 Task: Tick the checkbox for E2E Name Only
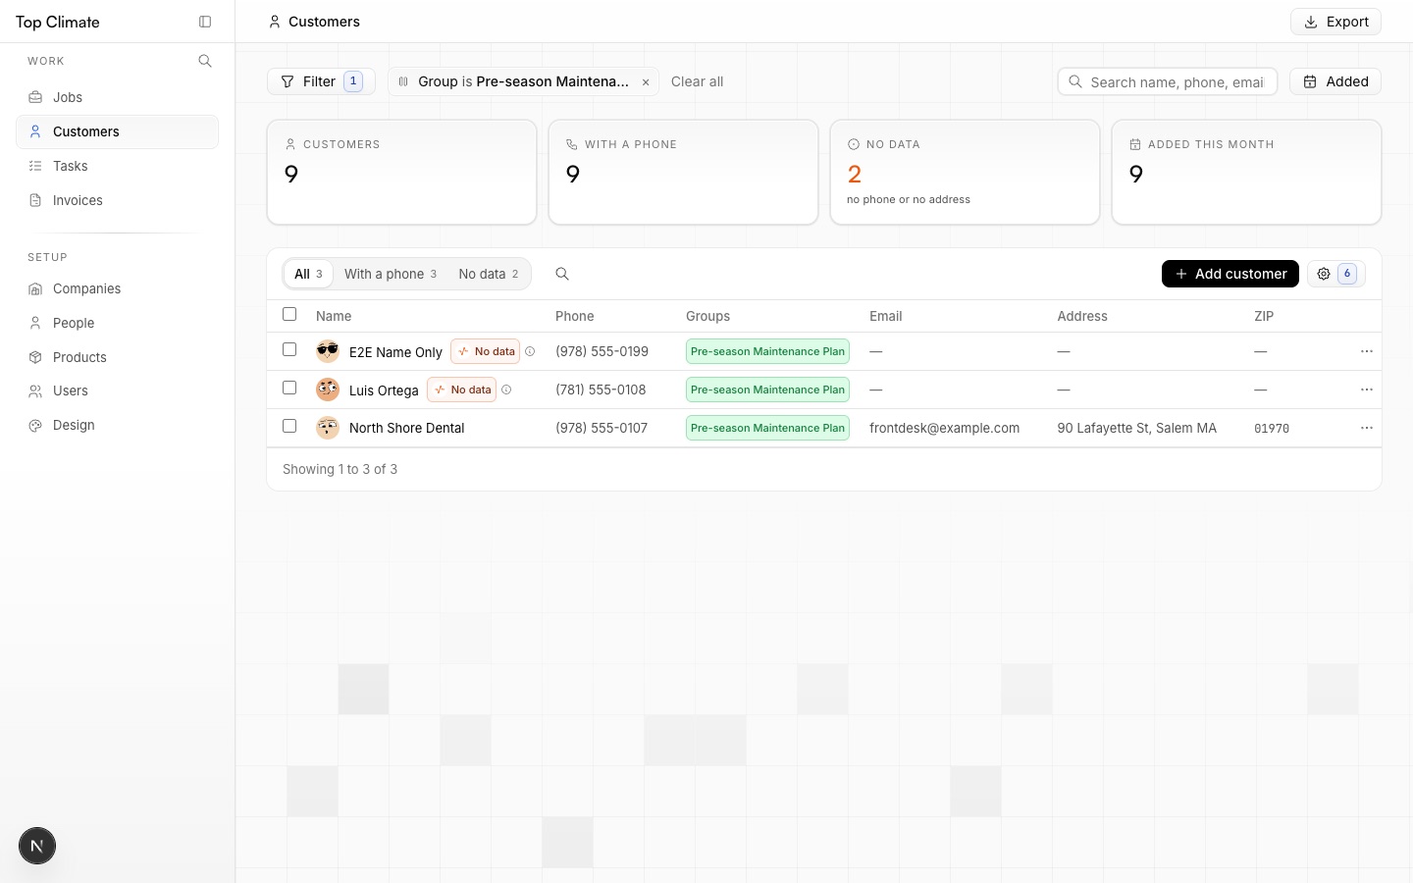[289, 349]
